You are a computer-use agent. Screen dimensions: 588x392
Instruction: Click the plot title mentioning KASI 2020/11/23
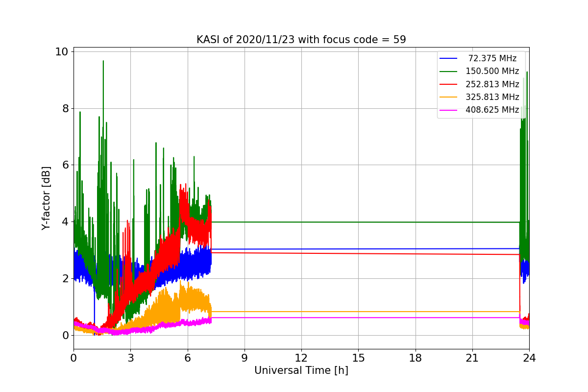click(301, 40)
